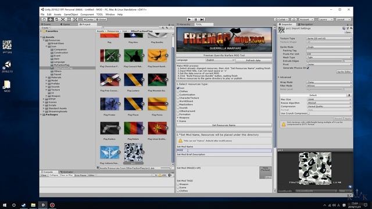Select the Flag Raiders revolver thumbnail

[x=110, y=128]
